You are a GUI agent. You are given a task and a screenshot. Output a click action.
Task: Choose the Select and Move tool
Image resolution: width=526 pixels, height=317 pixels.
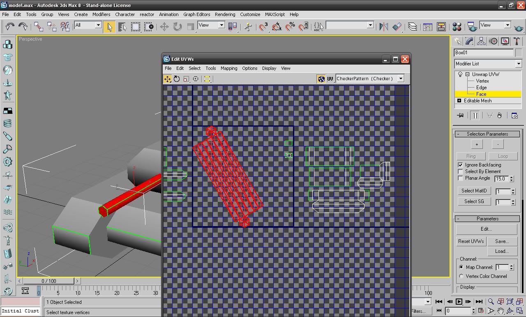pyautogui.click(x=164, y=27)
